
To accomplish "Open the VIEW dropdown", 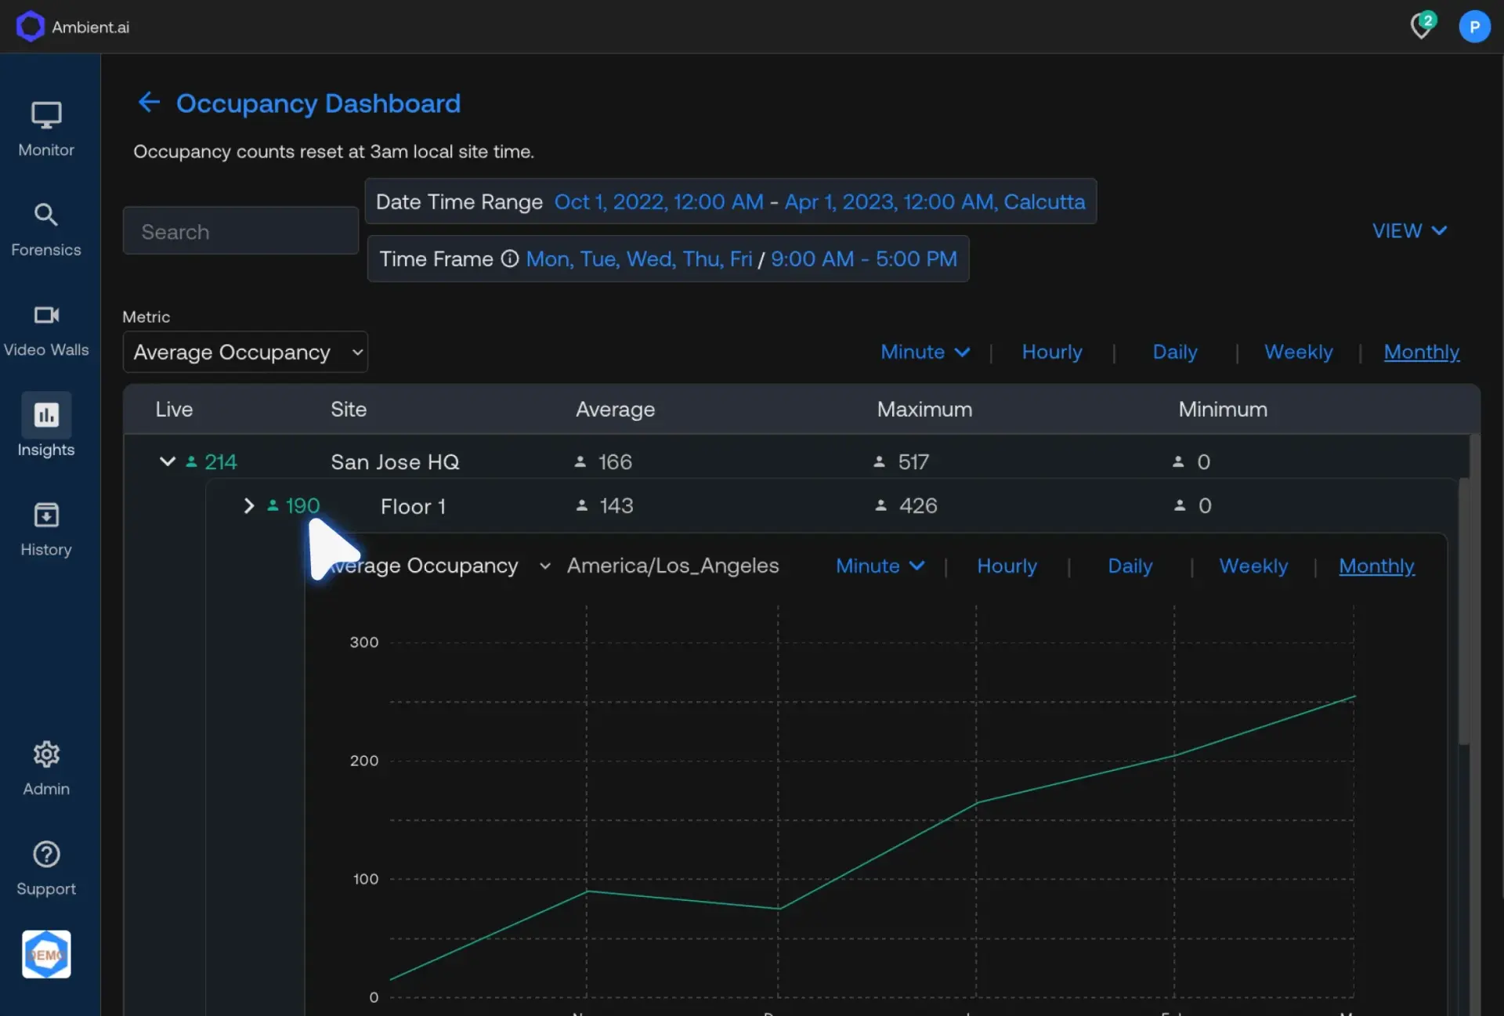I will (x=1408, y=230).
